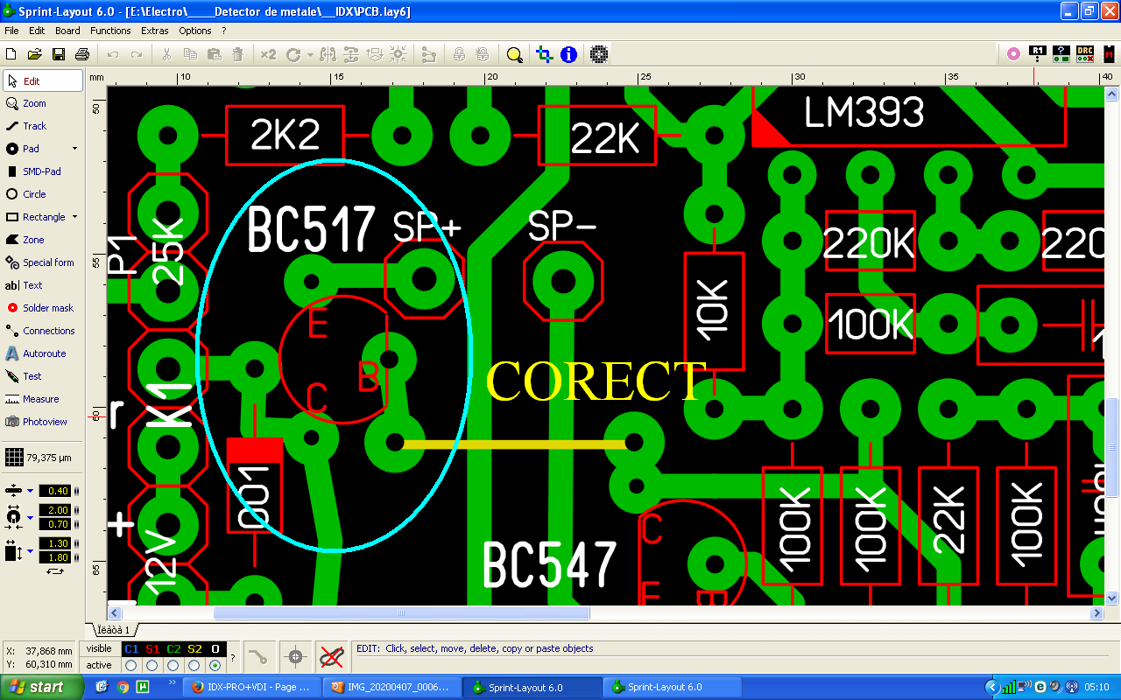
Task: Toggle visibility of layer C2
Action: (x=173, y=648)
